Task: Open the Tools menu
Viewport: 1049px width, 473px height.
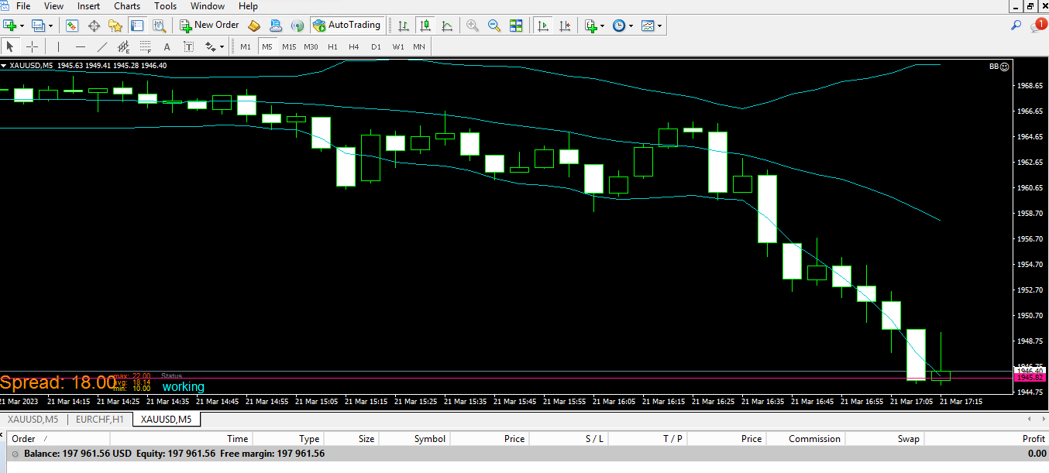Action: 165,6
